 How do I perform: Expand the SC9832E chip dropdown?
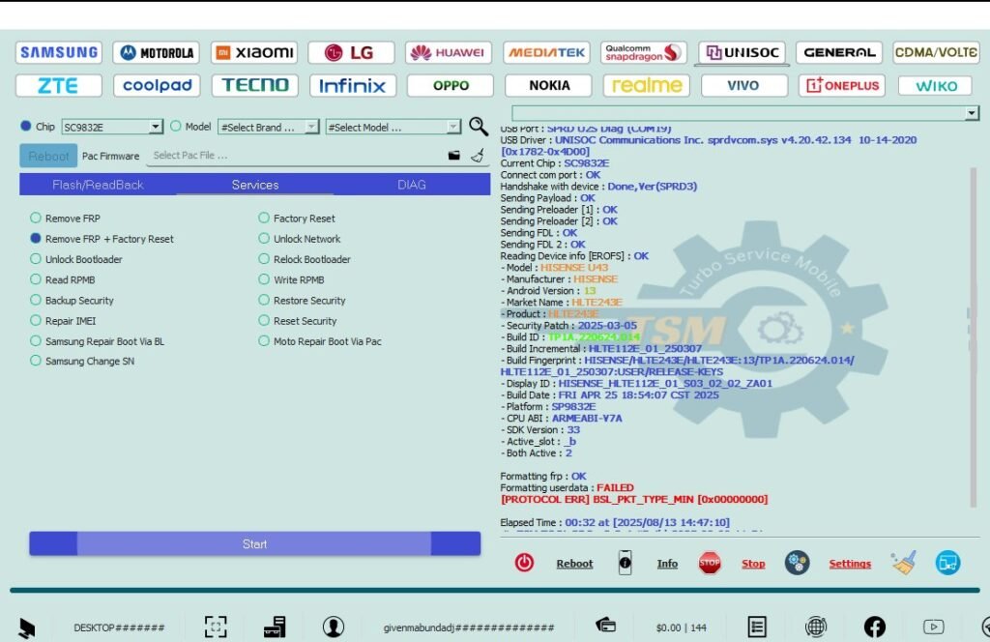click(156, 127)
